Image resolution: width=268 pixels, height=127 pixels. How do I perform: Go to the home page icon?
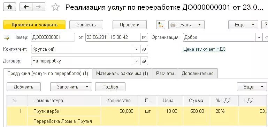coord(9,7)
